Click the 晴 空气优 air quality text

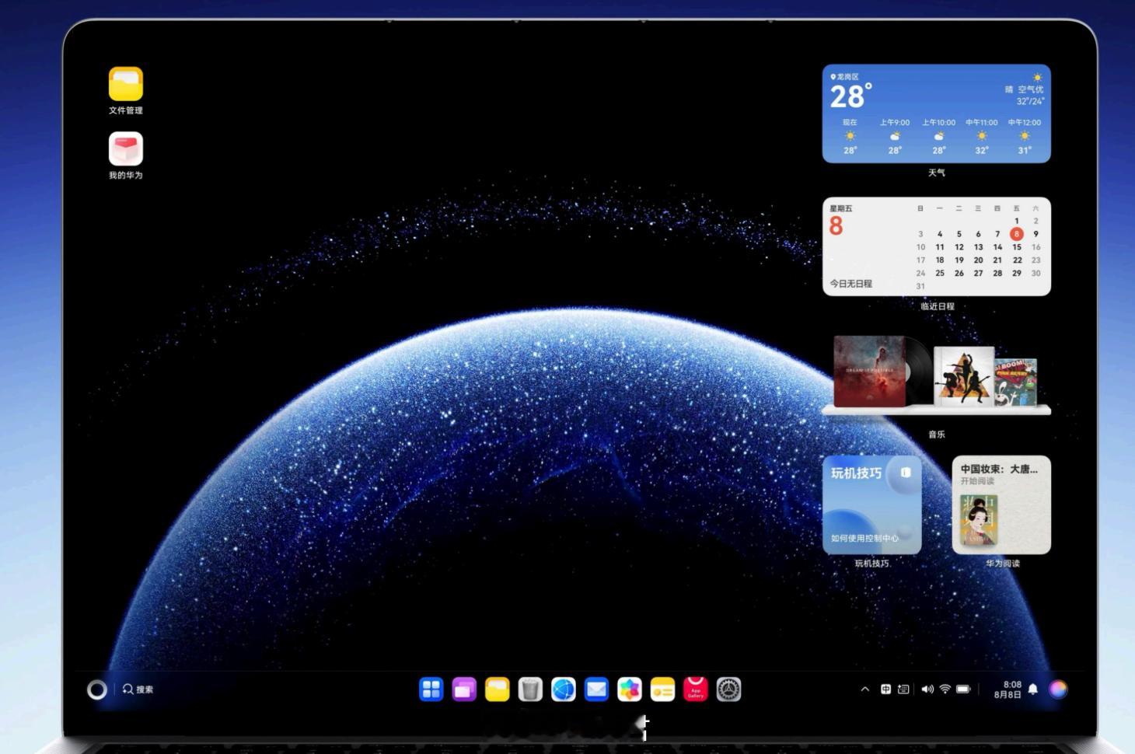click(1025, 89)
